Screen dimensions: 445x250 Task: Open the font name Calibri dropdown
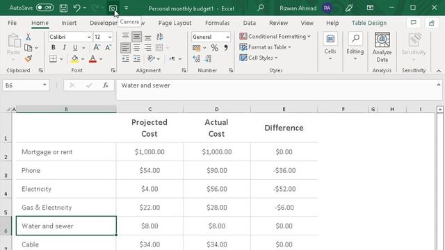click(x=89, y=37)
